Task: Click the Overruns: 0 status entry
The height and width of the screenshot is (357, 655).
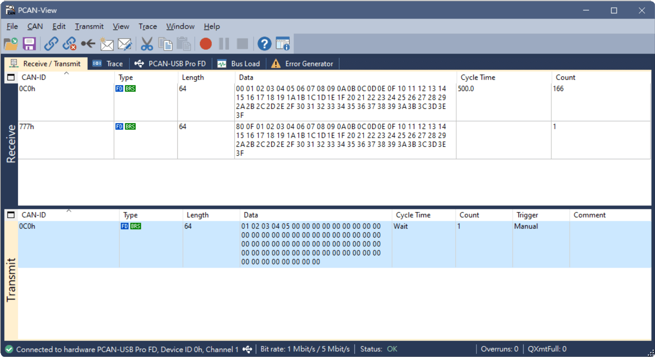Action: (x=499, y=349)
